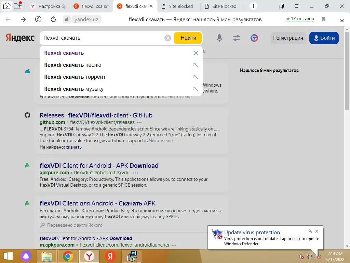Click the GitHub favicon beside Releases result
Viewport: 350px width, 263px height.
[x=27, y=115]
